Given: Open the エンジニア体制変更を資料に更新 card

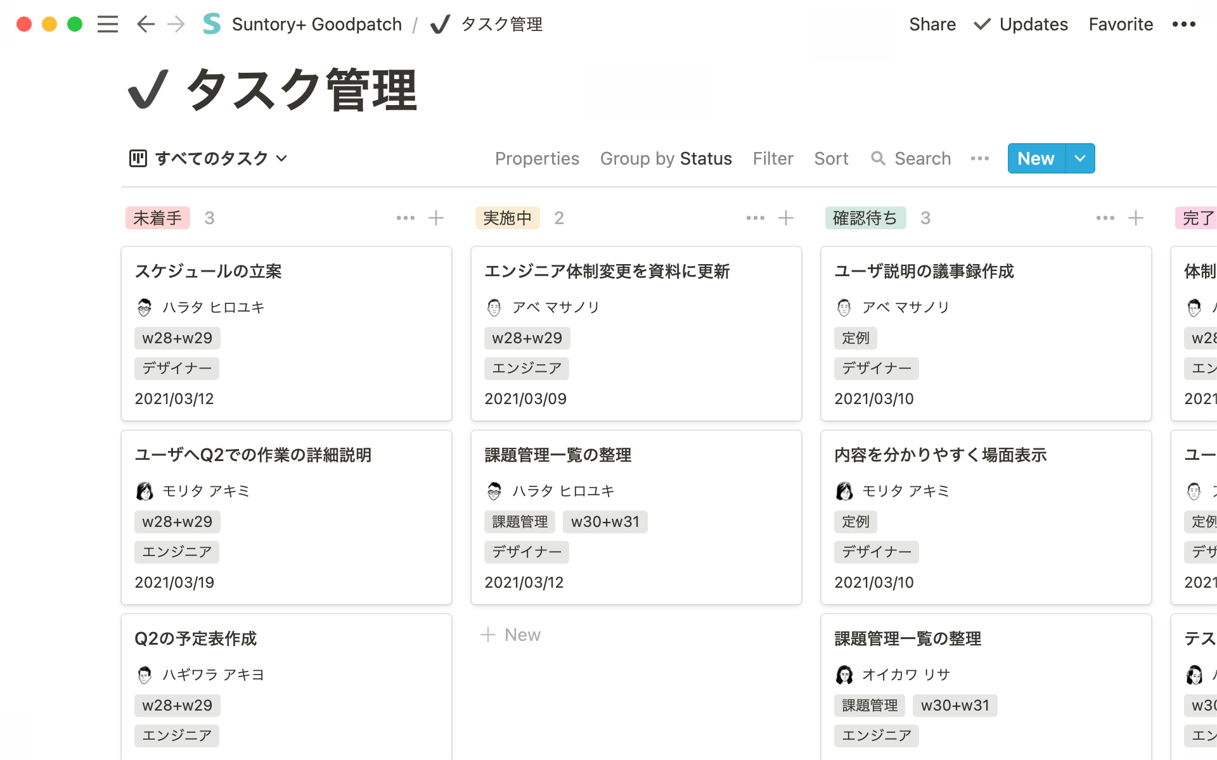Looking at the screenshot, I should tap(636, 334).
